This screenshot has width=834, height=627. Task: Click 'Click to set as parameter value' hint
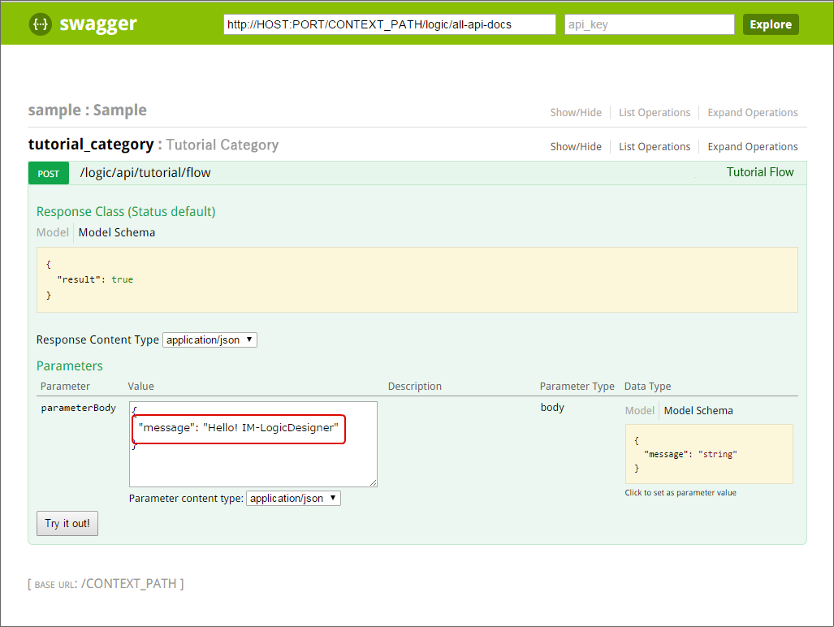click(x=681, y=493)
